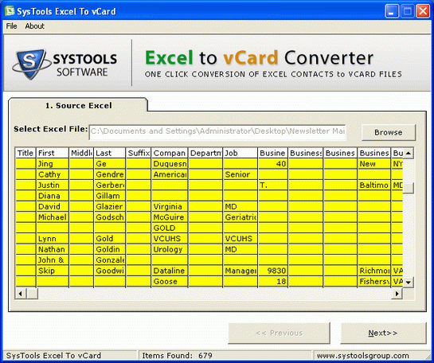
Task: Click the Title column header
Action: click(25, 153)
